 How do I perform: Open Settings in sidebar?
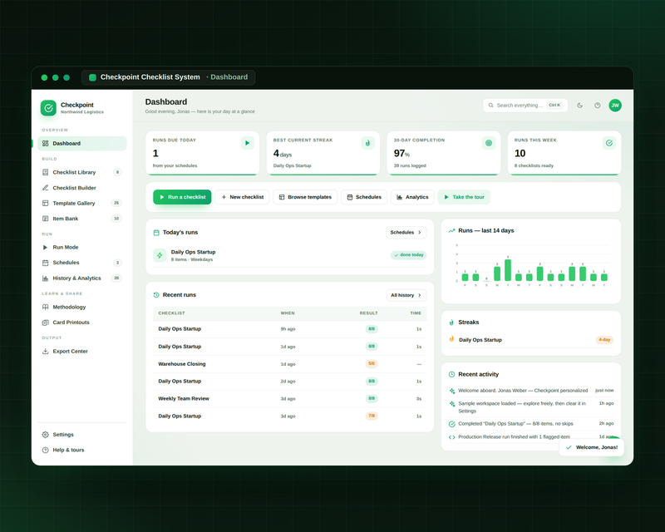click(81, 435)
